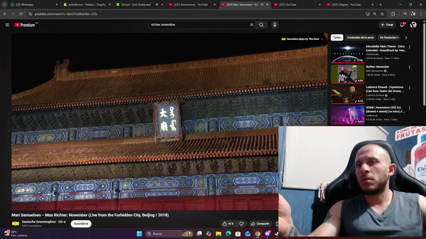Select the De Deutsche Gr chip
This screenshot has width=426, height=239.
[389, 38]
